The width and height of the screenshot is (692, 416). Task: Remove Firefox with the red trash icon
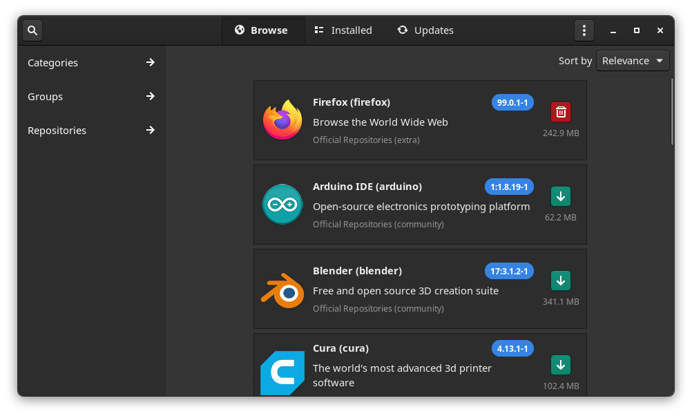coord(561,112)
